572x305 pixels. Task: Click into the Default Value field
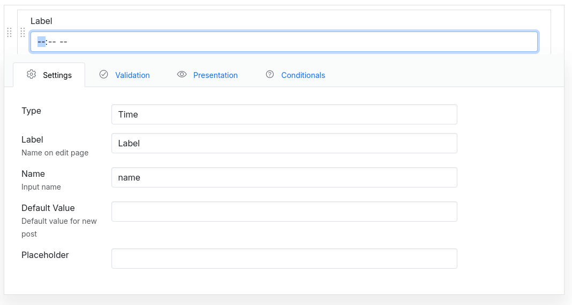pyautogui.click(x=284, y=212)
